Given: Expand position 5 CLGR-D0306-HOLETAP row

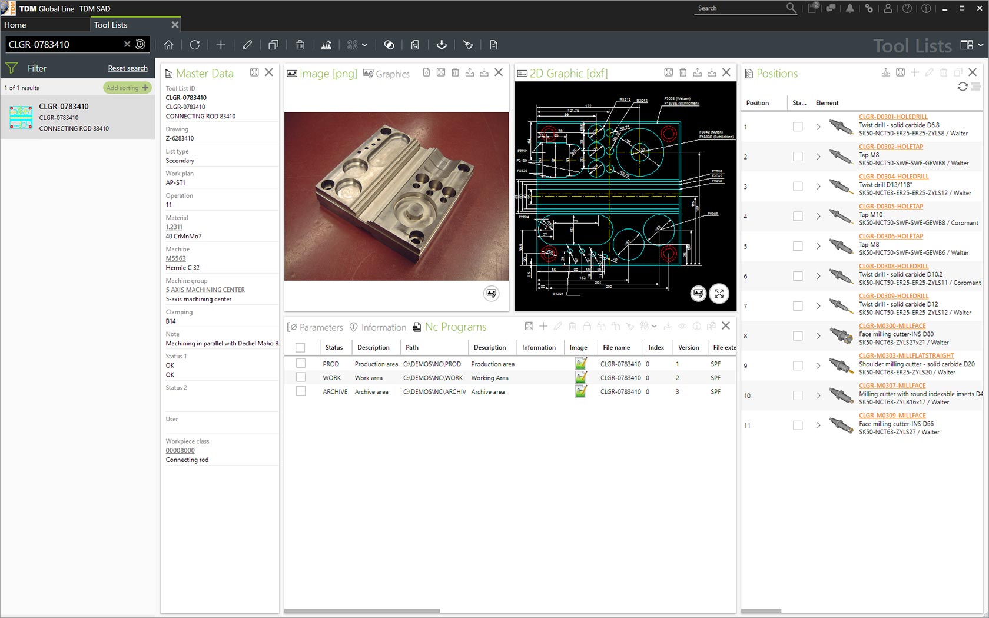Looking at the screenshot, I should [818, 246].
